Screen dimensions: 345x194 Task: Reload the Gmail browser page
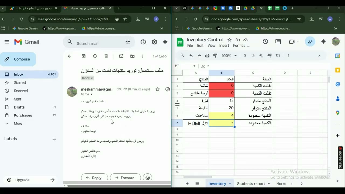[22, 19]
